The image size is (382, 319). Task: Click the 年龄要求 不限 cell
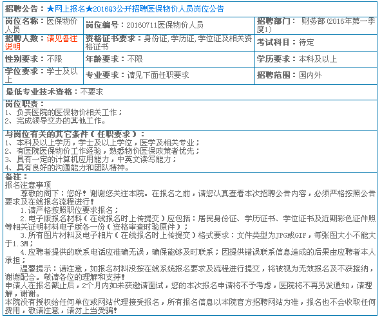pos(169,59)
